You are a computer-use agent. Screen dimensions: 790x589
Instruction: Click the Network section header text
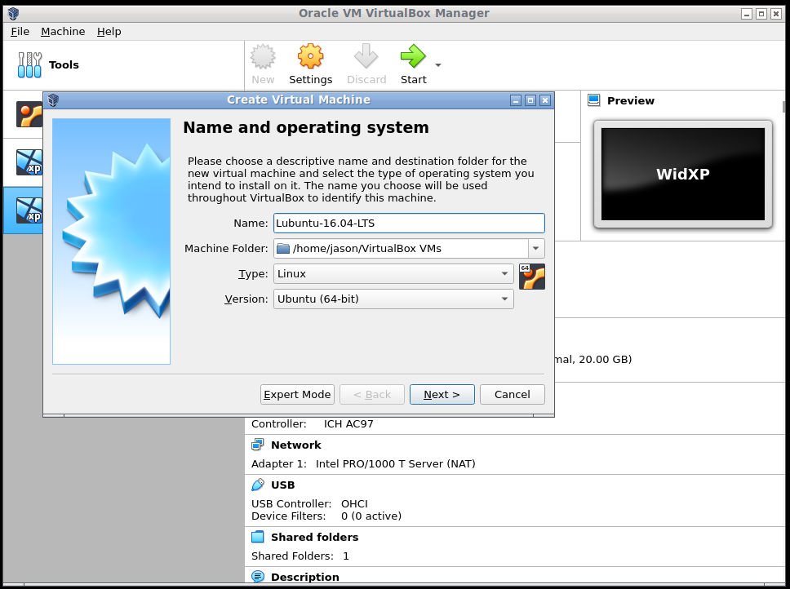[295, 445]
